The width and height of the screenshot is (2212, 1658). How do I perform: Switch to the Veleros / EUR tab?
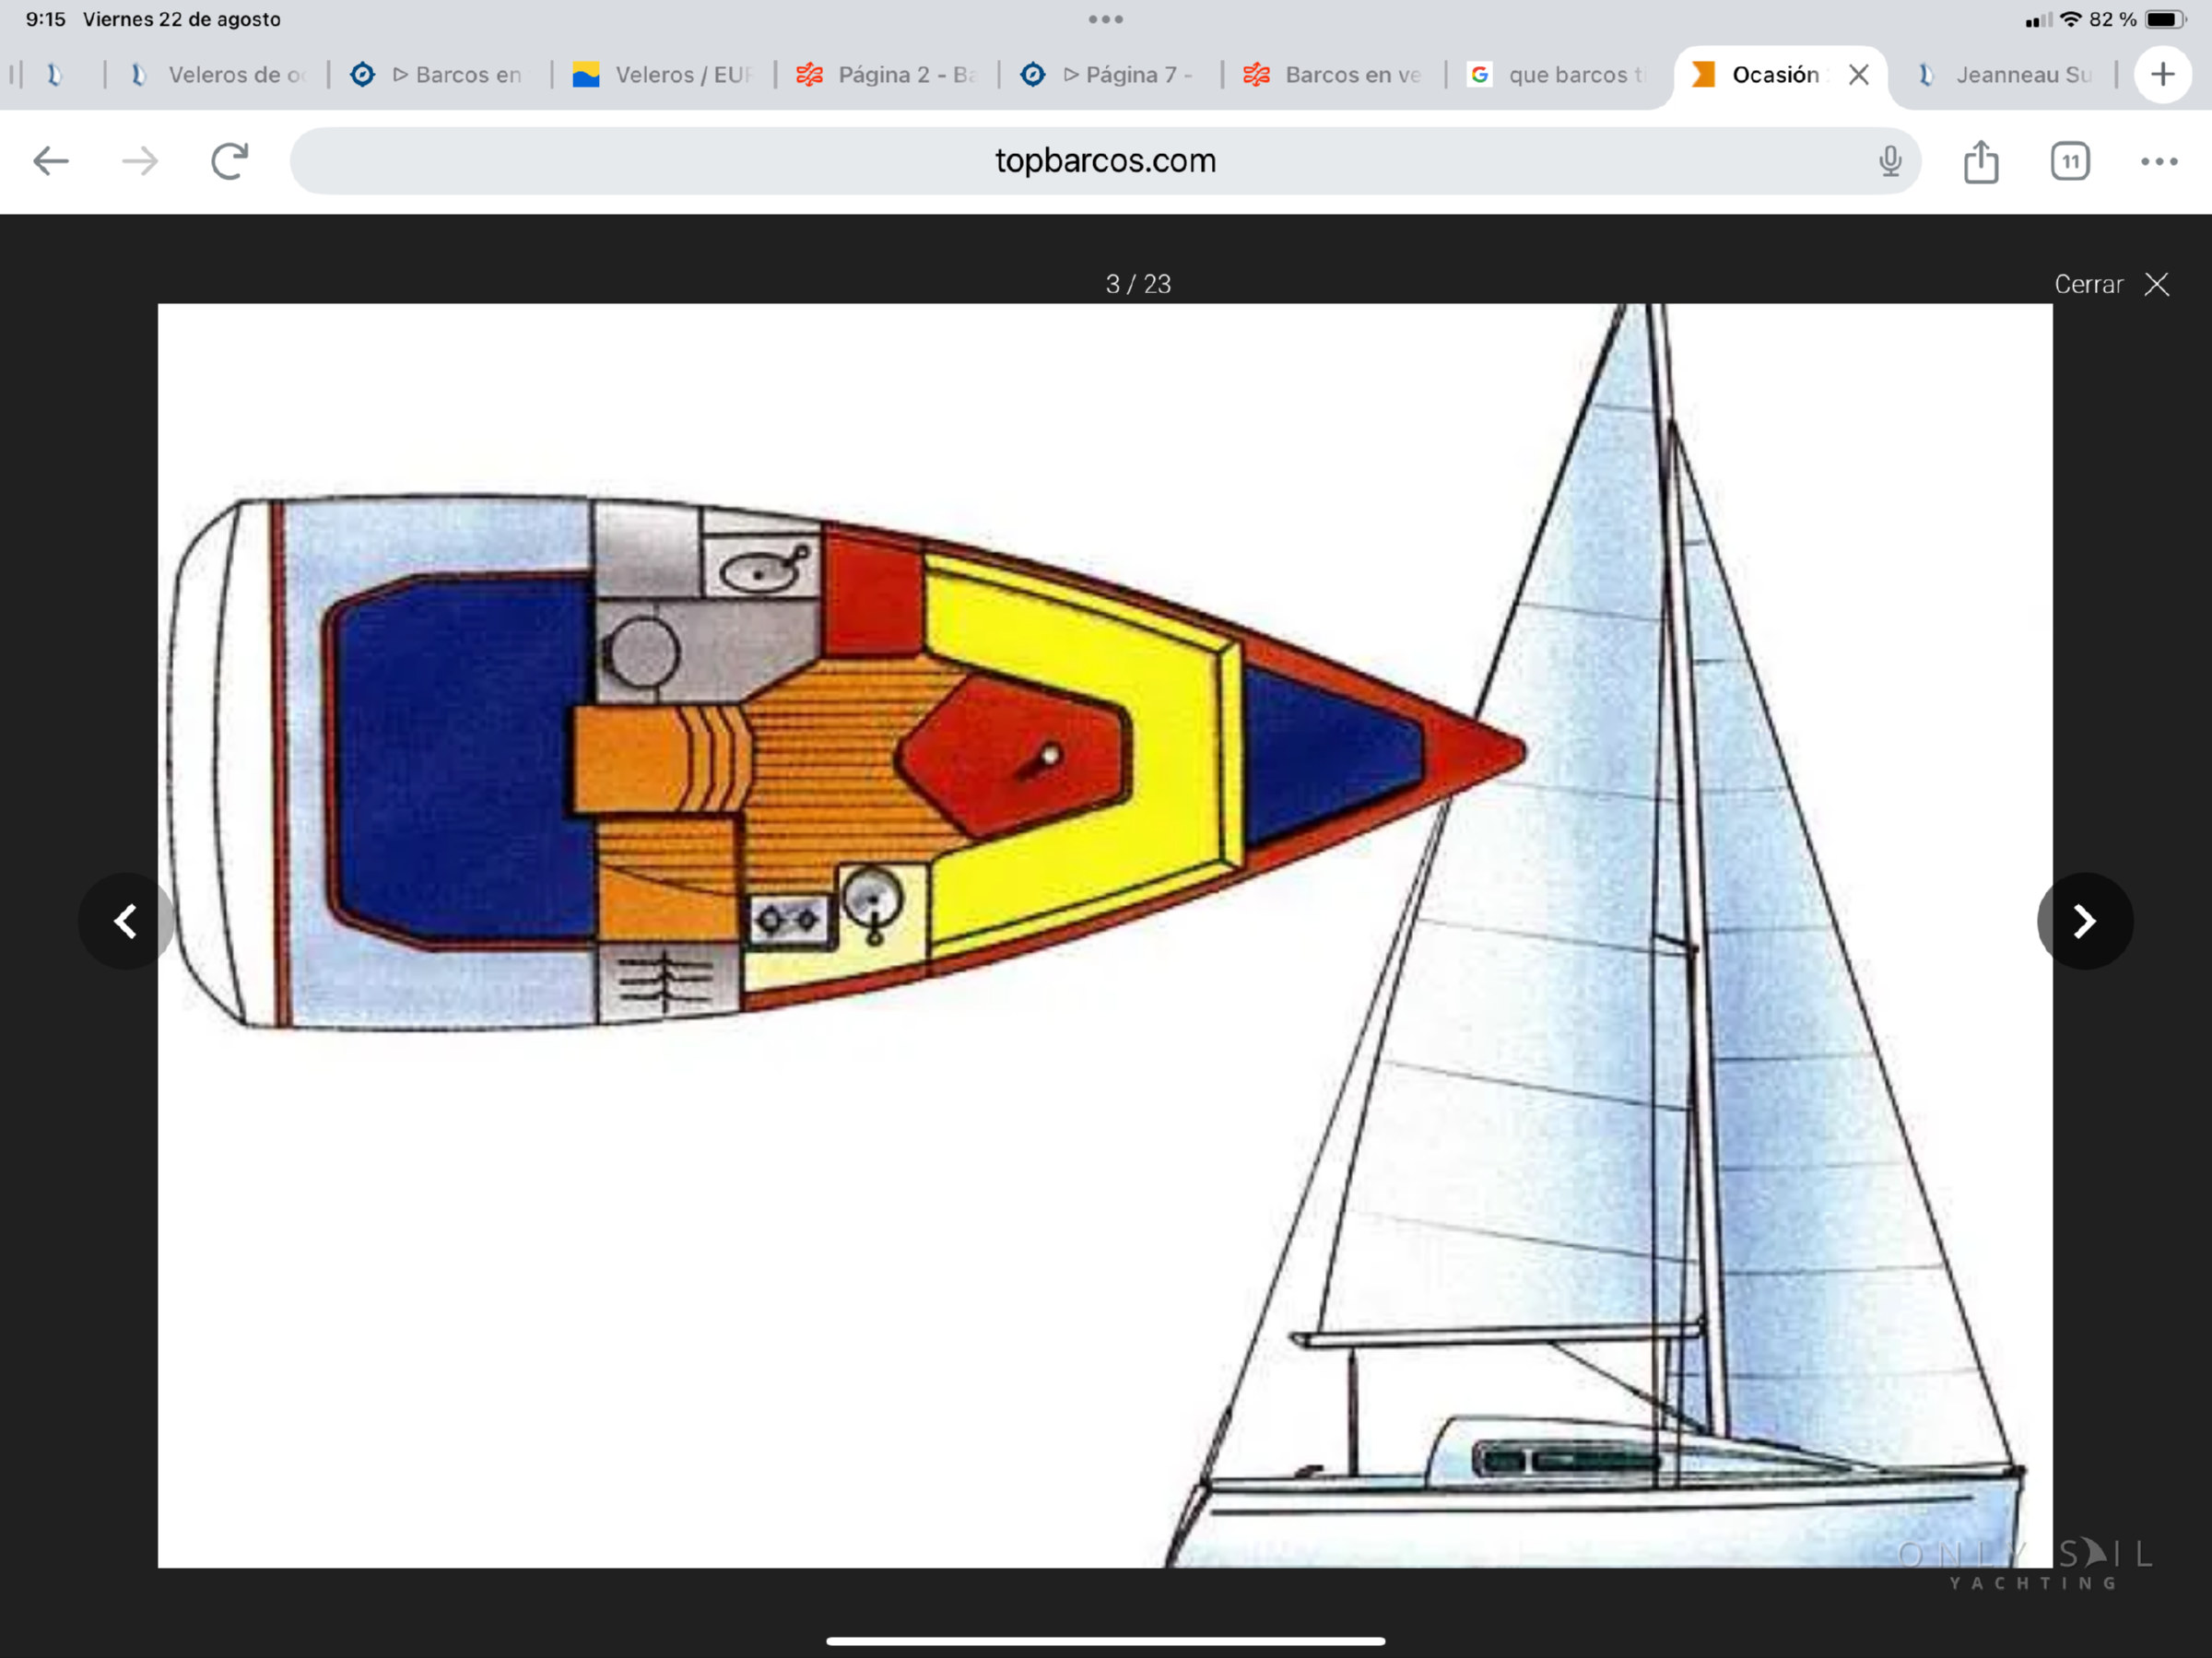[663, 75]
